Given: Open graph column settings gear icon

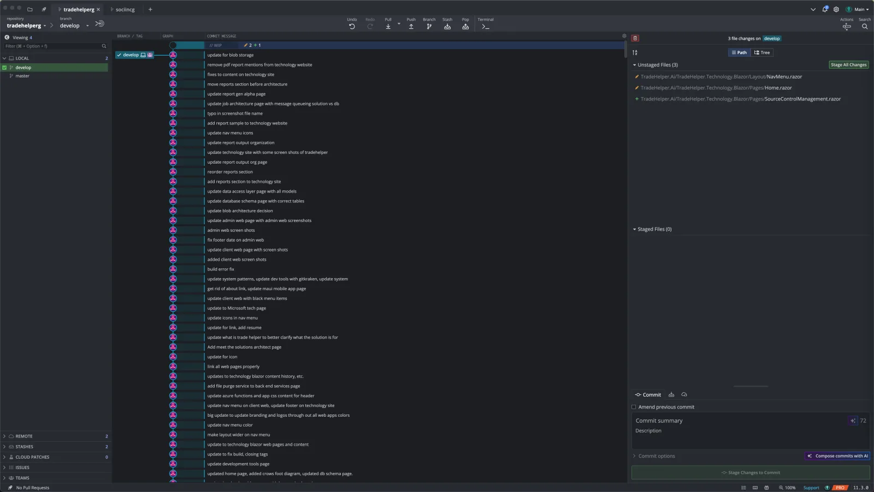Looking at the screenshot, I should coord(624,36).
